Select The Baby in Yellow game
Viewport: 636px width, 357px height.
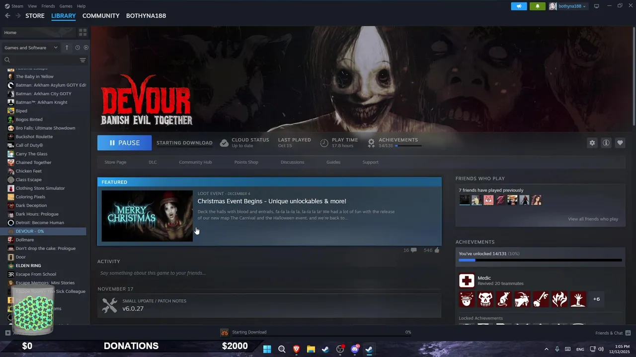coord(34,76)
